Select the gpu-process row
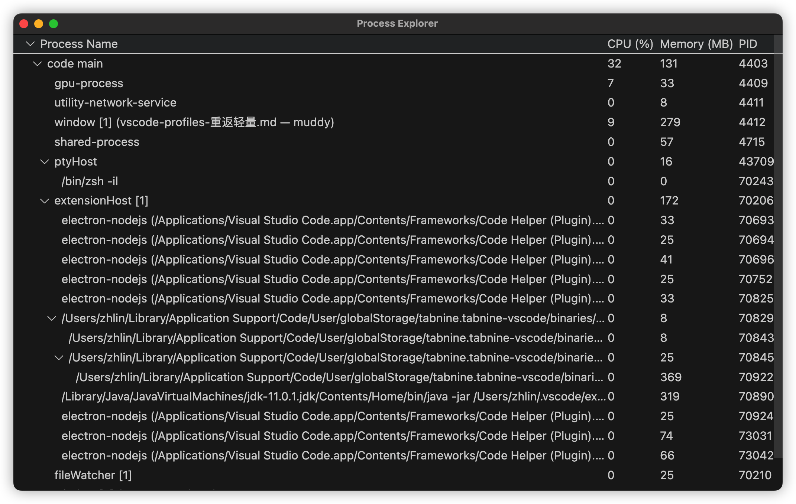Screen dimensions: 796x504 [89, 84]
